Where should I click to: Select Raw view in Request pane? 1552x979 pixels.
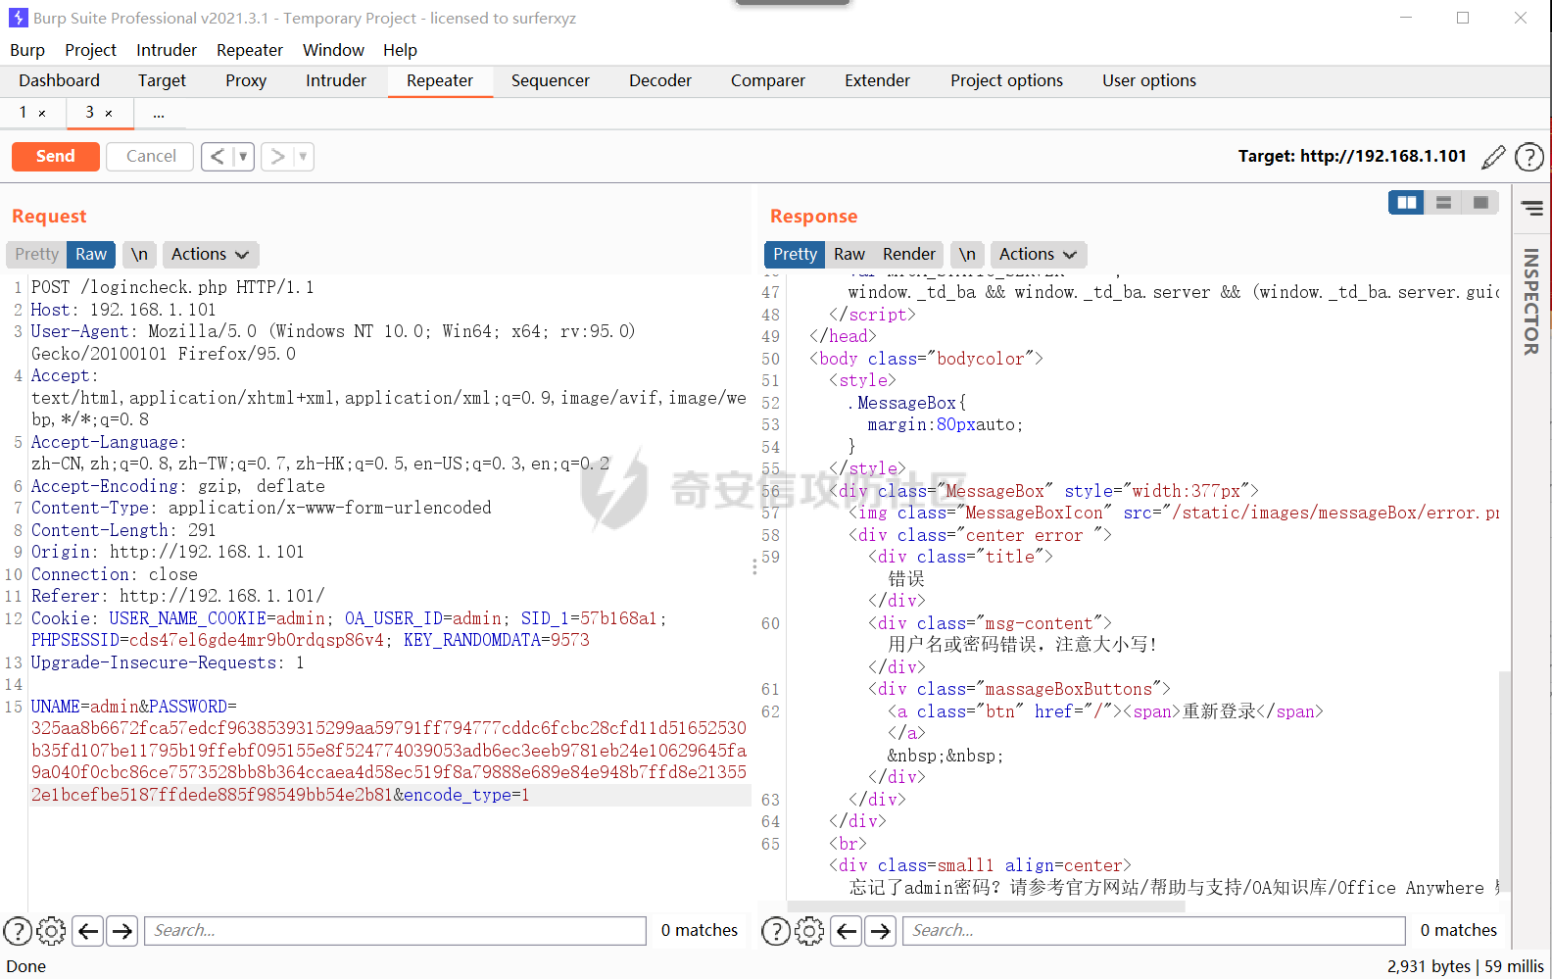coord(91,255)
